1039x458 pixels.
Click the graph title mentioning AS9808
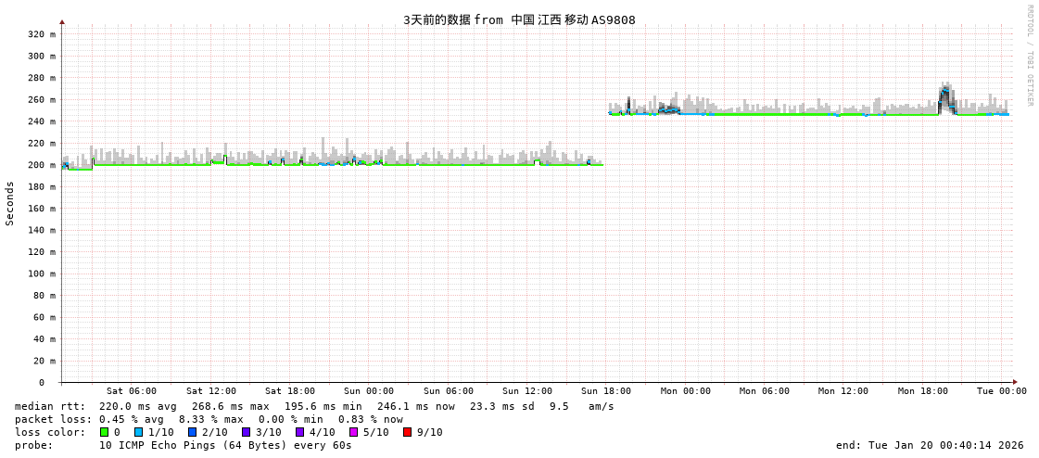(519, 19)
